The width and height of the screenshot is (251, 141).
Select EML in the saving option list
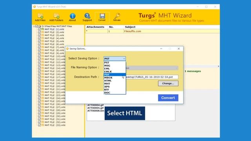[x=115, y=69]
